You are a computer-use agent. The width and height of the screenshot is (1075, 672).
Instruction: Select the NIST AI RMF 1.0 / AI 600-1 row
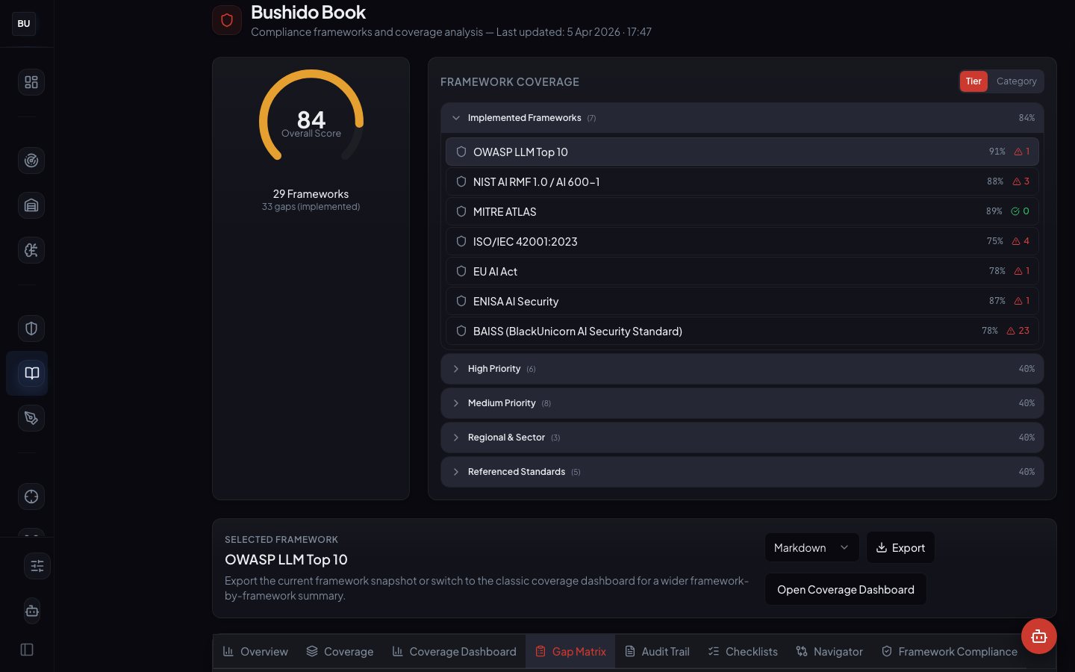point(742,181)
